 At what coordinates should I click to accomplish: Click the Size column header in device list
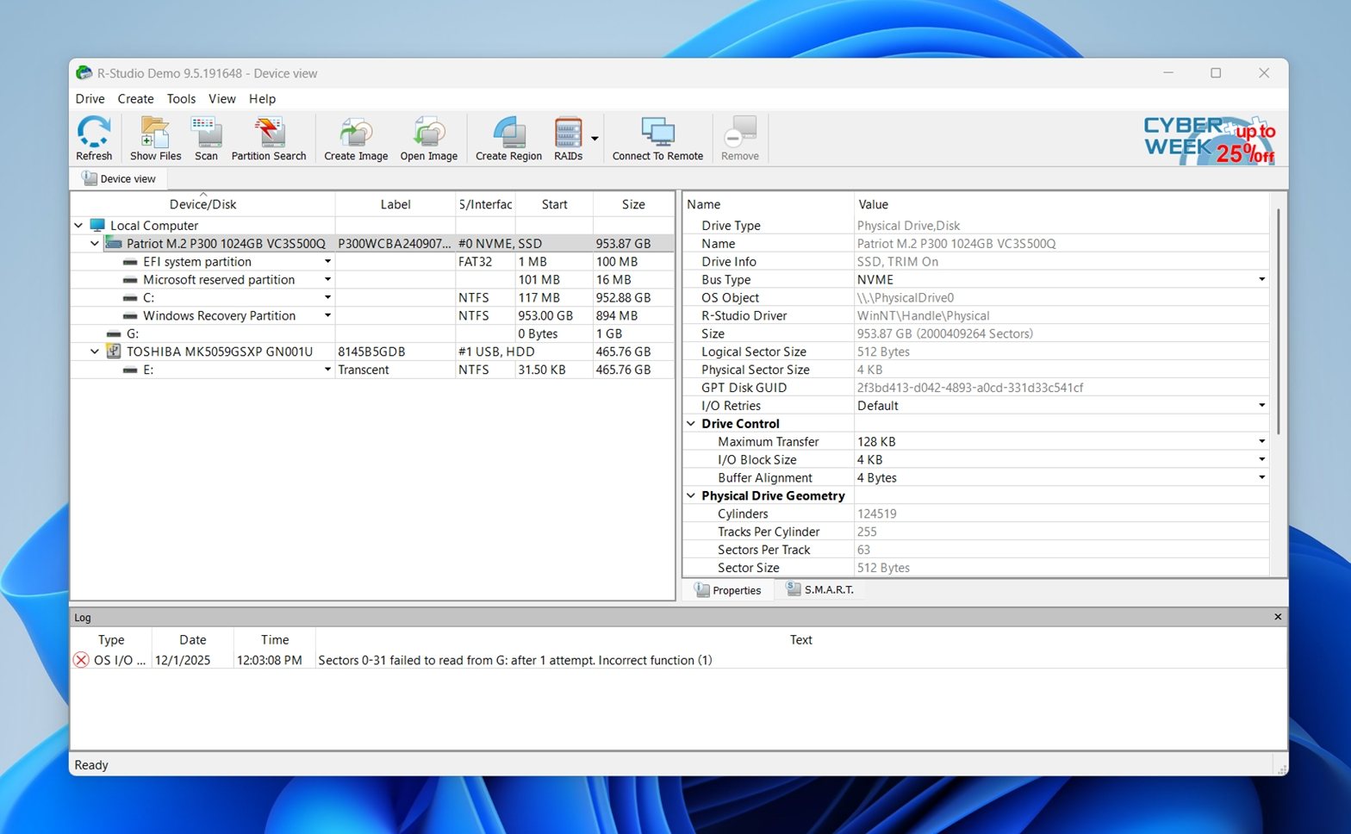tap(633, 204)
